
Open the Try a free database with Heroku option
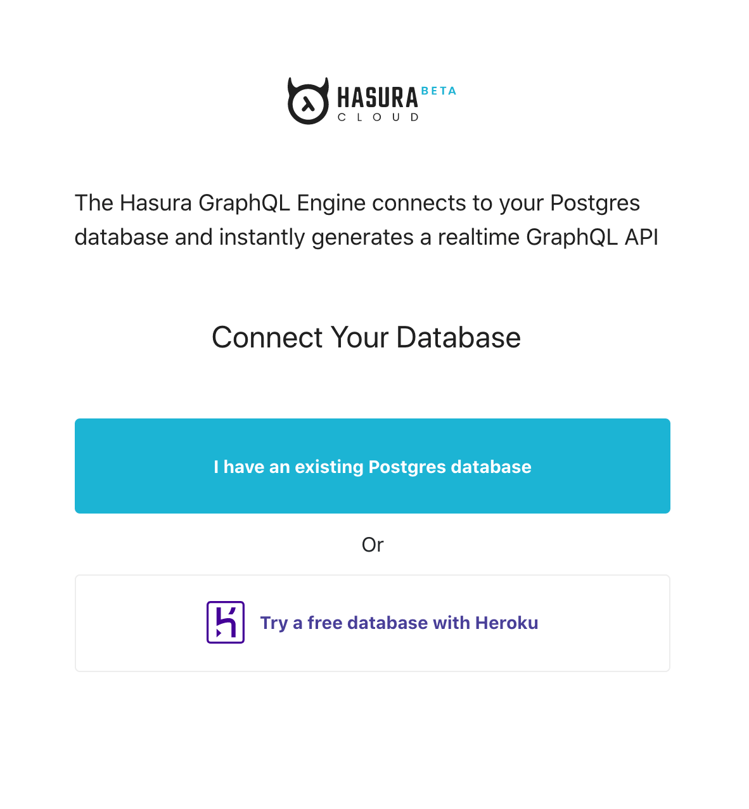pos(373,623)
